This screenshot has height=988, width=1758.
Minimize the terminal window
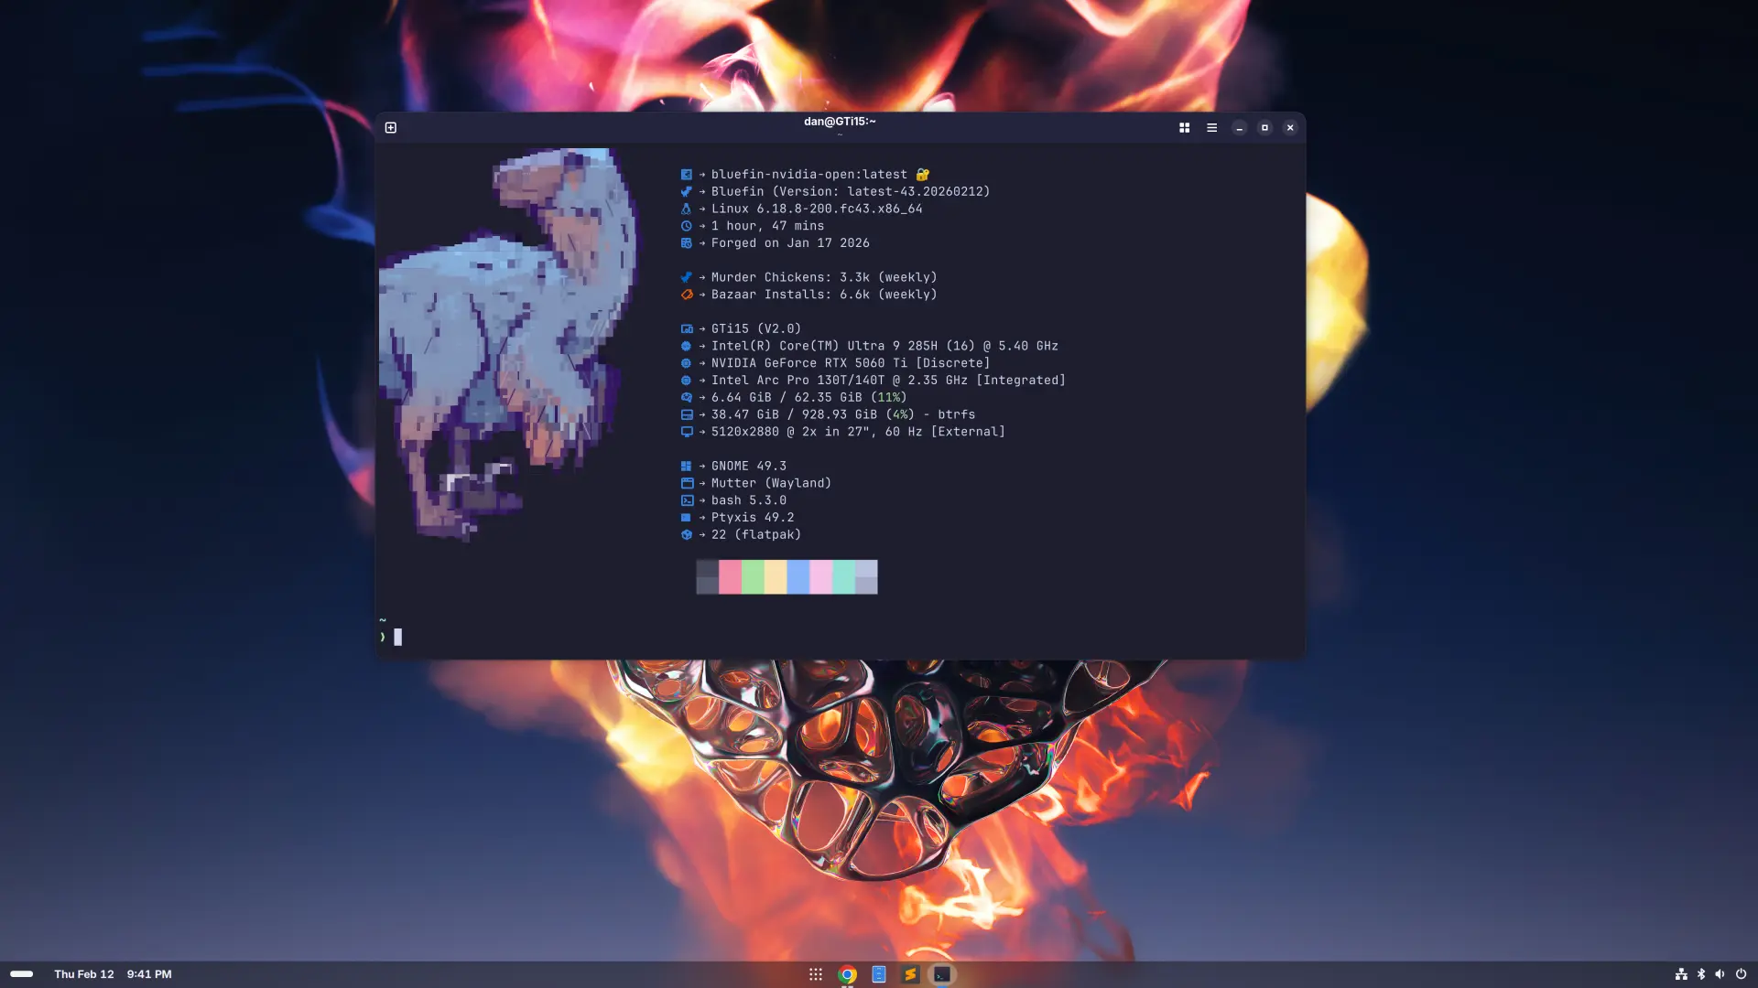[x=1239, y=128]
